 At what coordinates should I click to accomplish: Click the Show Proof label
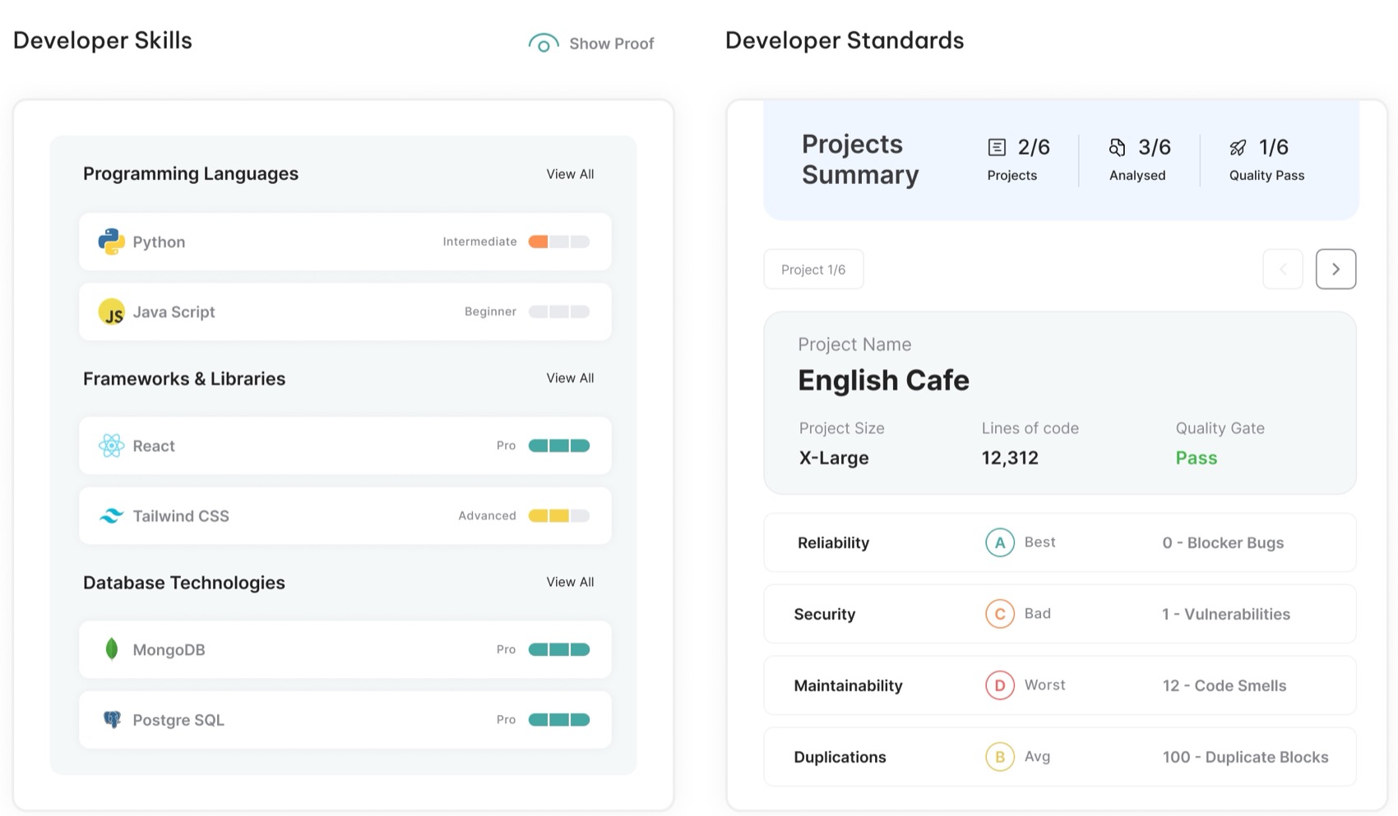click(612, 44)
